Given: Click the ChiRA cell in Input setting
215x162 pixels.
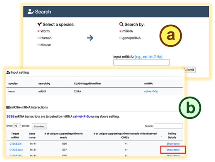Looking at the screenshot, I should [x=77, y=91].
